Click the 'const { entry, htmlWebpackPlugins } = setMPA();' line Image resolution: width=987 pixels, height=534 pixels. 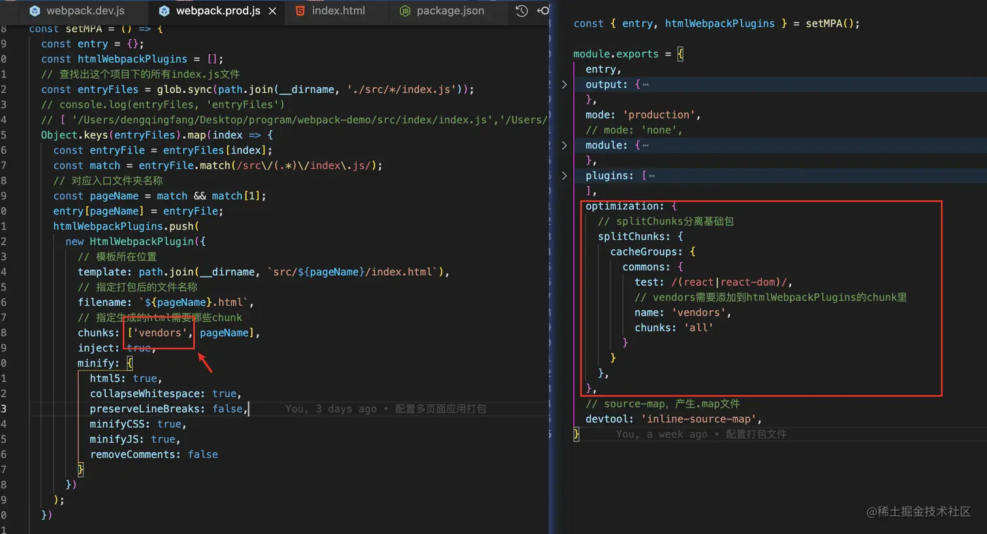click(717, 23)
